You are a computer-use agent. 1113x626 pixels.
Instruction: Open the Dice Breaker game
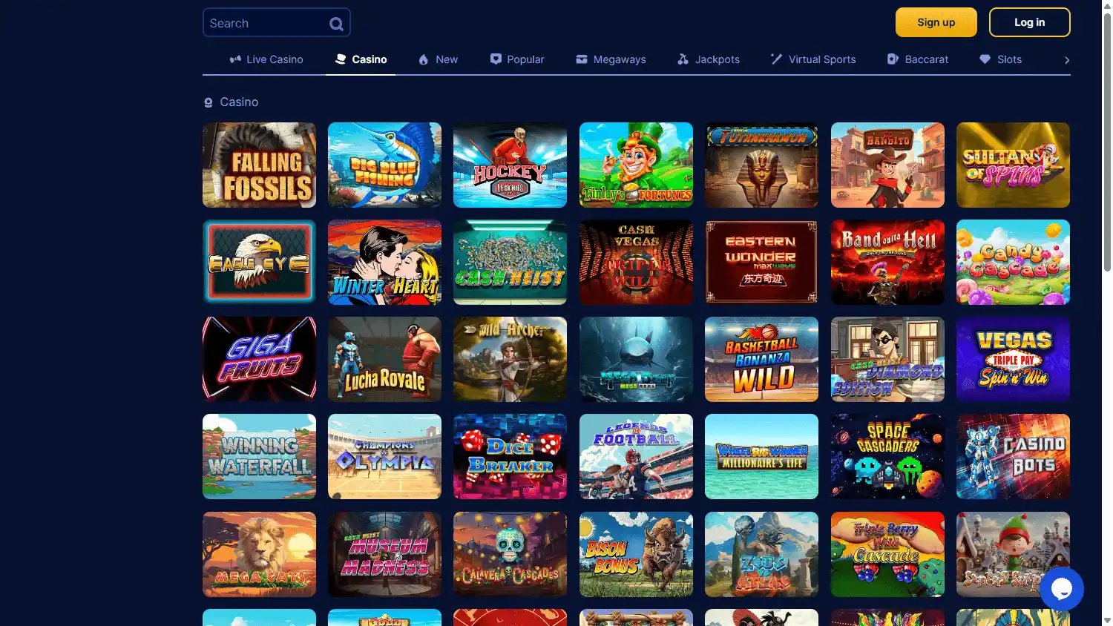pyautogui.click(x=510, y=456)
